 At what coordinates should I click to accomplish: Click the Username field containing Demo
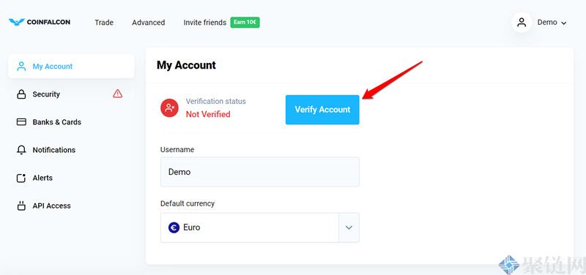coord(260,172)
